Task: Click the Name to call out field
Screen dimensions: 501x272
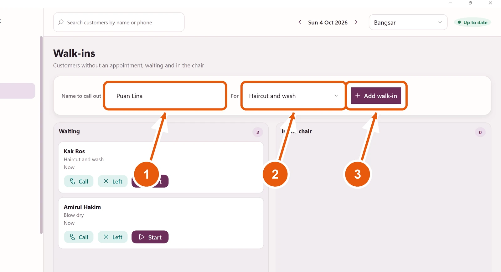Action: pyautogui.click(x=165, y=96)
